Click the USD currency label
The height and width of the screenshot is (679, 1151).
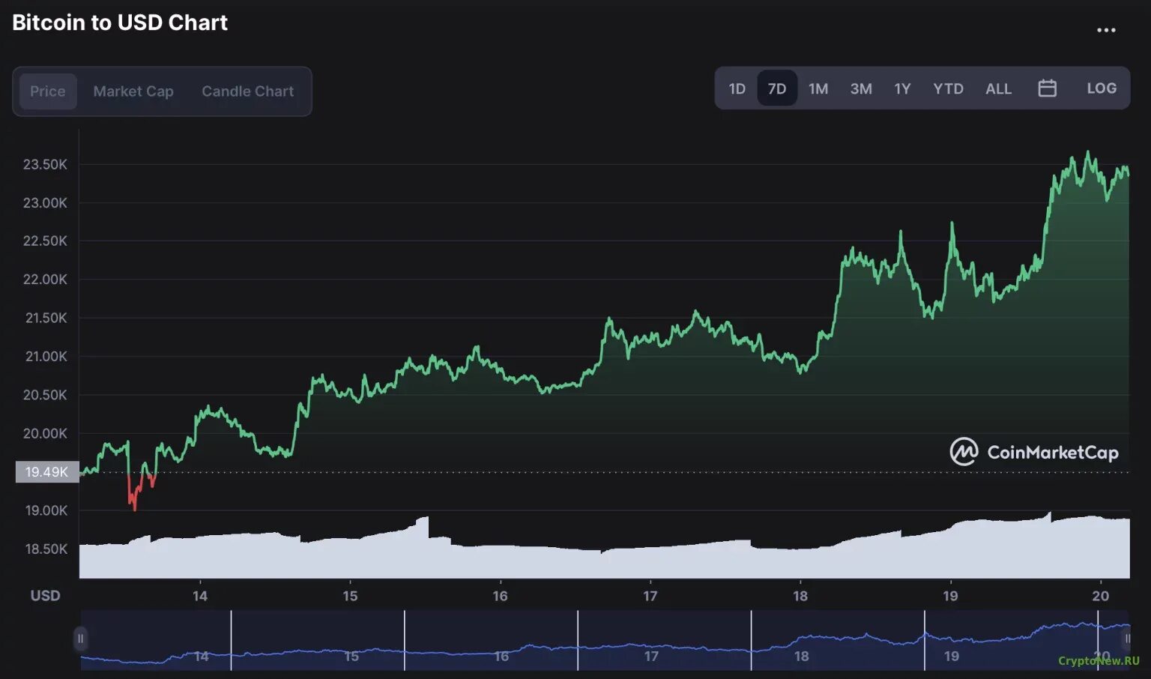pos(45,596)
